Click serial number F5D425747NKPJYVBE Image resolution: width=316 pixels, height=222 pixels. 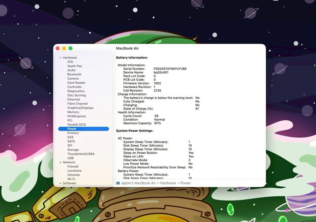click(170, 69)
